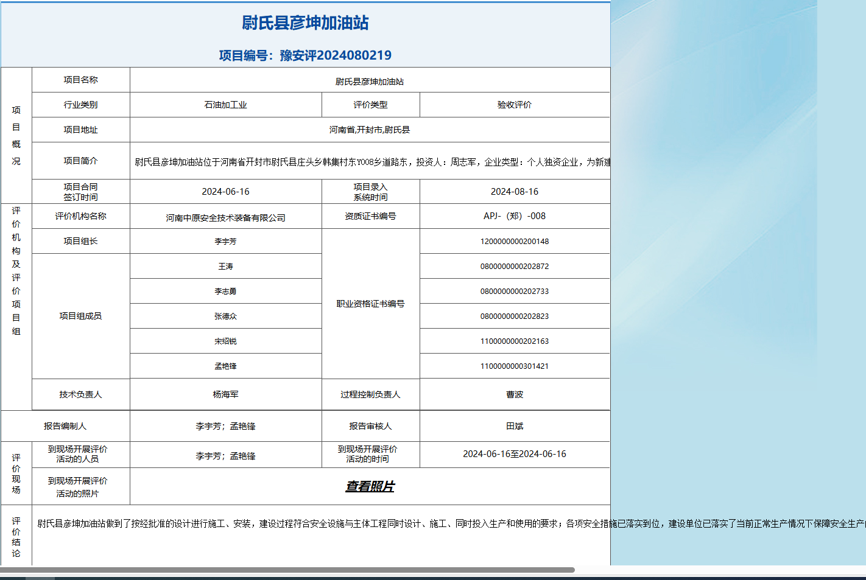Screen dimensions: 866x580
Task: Click the 项目组长 label
Action: pyautogui.click(x=81, y=241)
